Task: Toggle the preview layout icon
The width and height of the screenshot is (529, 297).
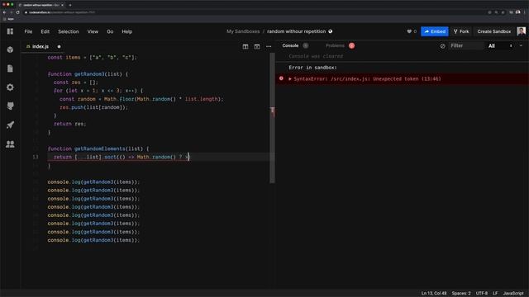Action: tap(257, 46)
